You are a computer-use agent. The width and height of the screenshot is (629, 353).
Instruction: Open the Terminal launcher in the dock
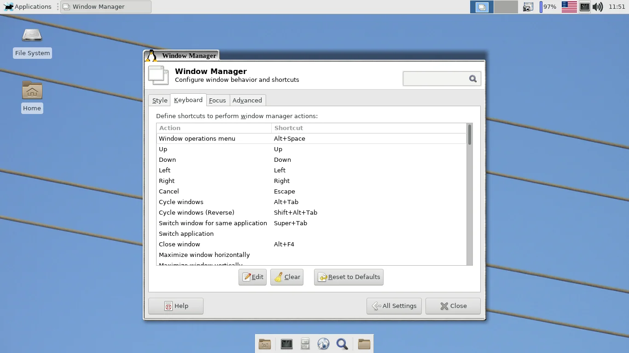[286, 344]
